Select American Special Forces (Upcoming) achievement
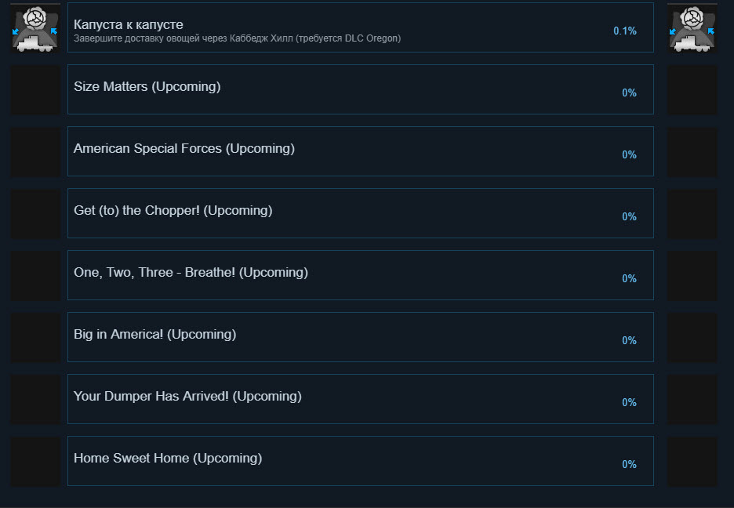The height and width of the screenshot is (508, 734). [x=361, y=151]
